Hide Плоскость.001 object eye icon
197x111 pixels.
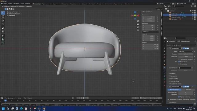(x=193, y=17)
